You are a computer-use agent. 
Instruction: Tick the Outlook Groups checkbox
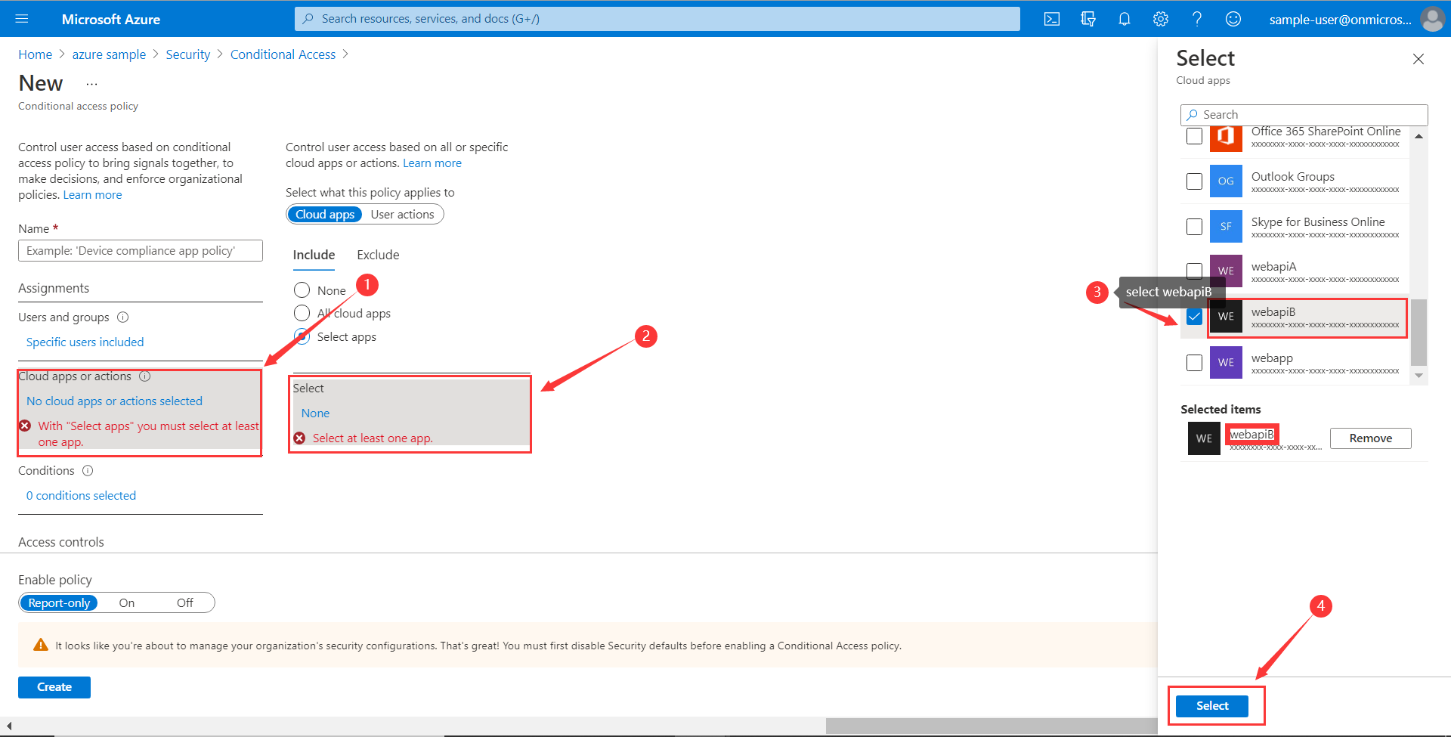click(x=1194, y=181)
